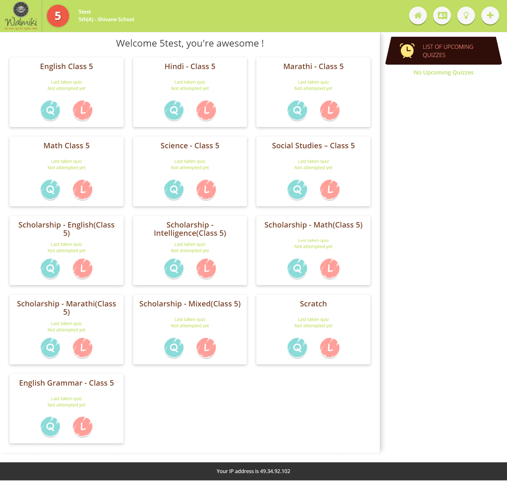Open lesson L for Scholarship - Mixed(Class 5)
Viewport: 507px width, 481px height.
[206, 348]
